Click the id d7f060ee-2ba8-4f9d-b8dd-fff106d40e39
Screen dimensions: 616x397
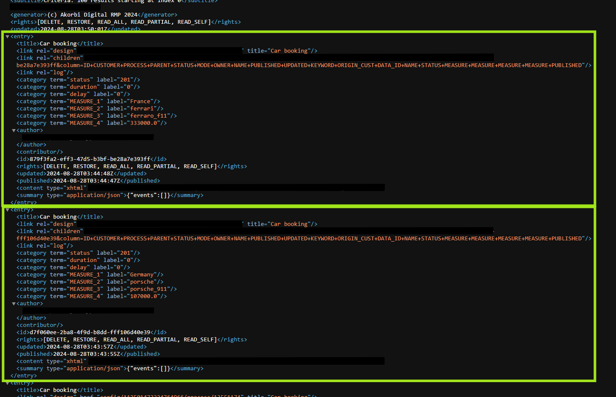(90, 332)
